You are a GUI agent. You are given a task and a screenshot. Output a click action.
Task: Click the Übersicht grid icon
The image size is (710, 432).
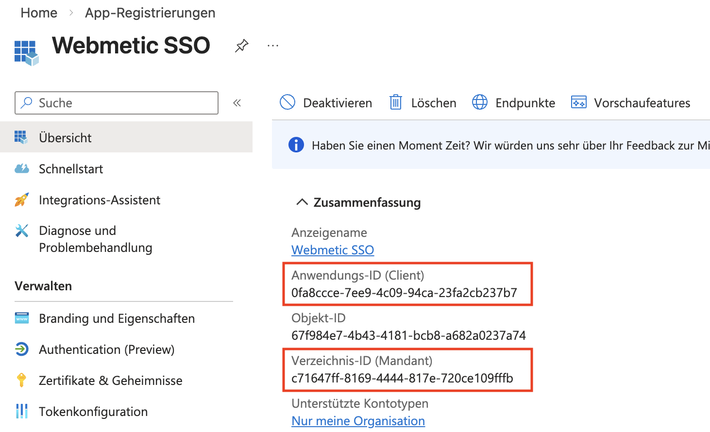22,137
